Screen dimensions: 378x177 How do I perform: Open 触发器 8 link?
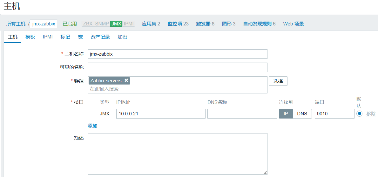[x=205, y=24]
